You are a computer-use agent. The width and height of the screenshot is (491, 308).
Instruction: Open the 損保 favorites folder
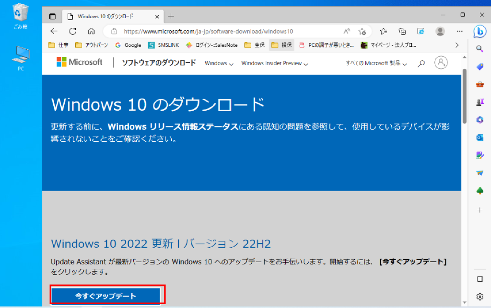click(281, 45)
